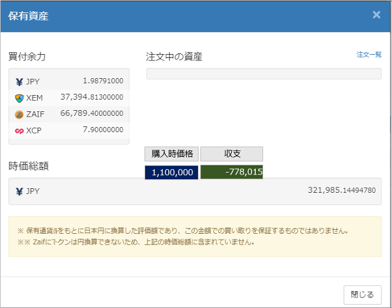
Task: Click the 購入時価格 header cell
Action: pos(172,154)
